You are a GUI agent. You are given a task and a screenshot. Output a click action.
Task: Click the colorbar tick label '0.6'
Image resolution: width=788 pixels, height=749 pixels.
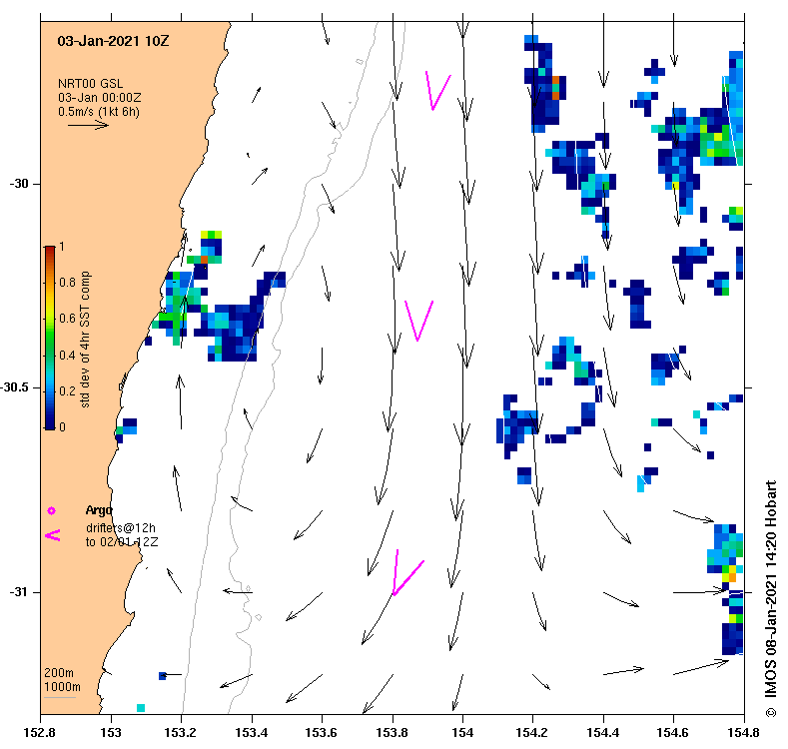click(x=67, y=319)
